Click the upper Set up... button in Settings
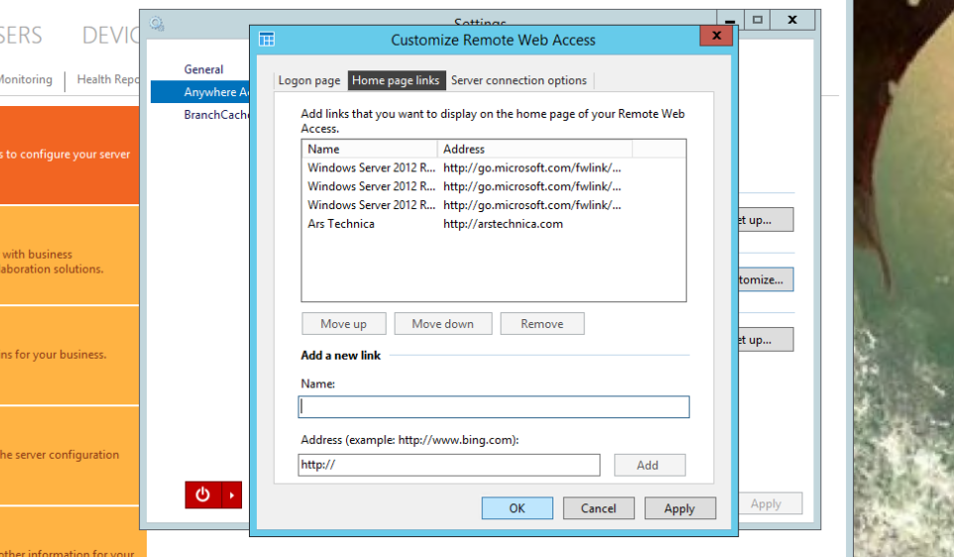The image size is (954, 557). (x=766, y=219)
